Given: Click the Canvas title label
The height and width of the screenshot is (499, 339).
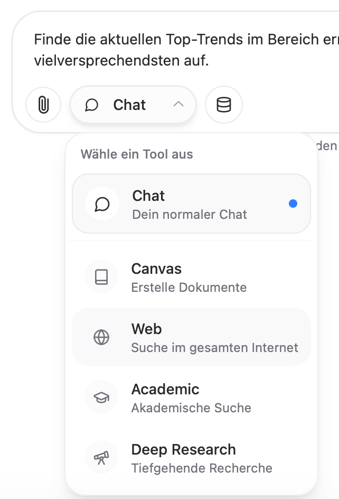Looking at the screenshot, I should point(156,269).
